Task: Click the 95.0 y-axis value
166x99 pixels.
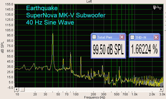Action: (10, 35)
